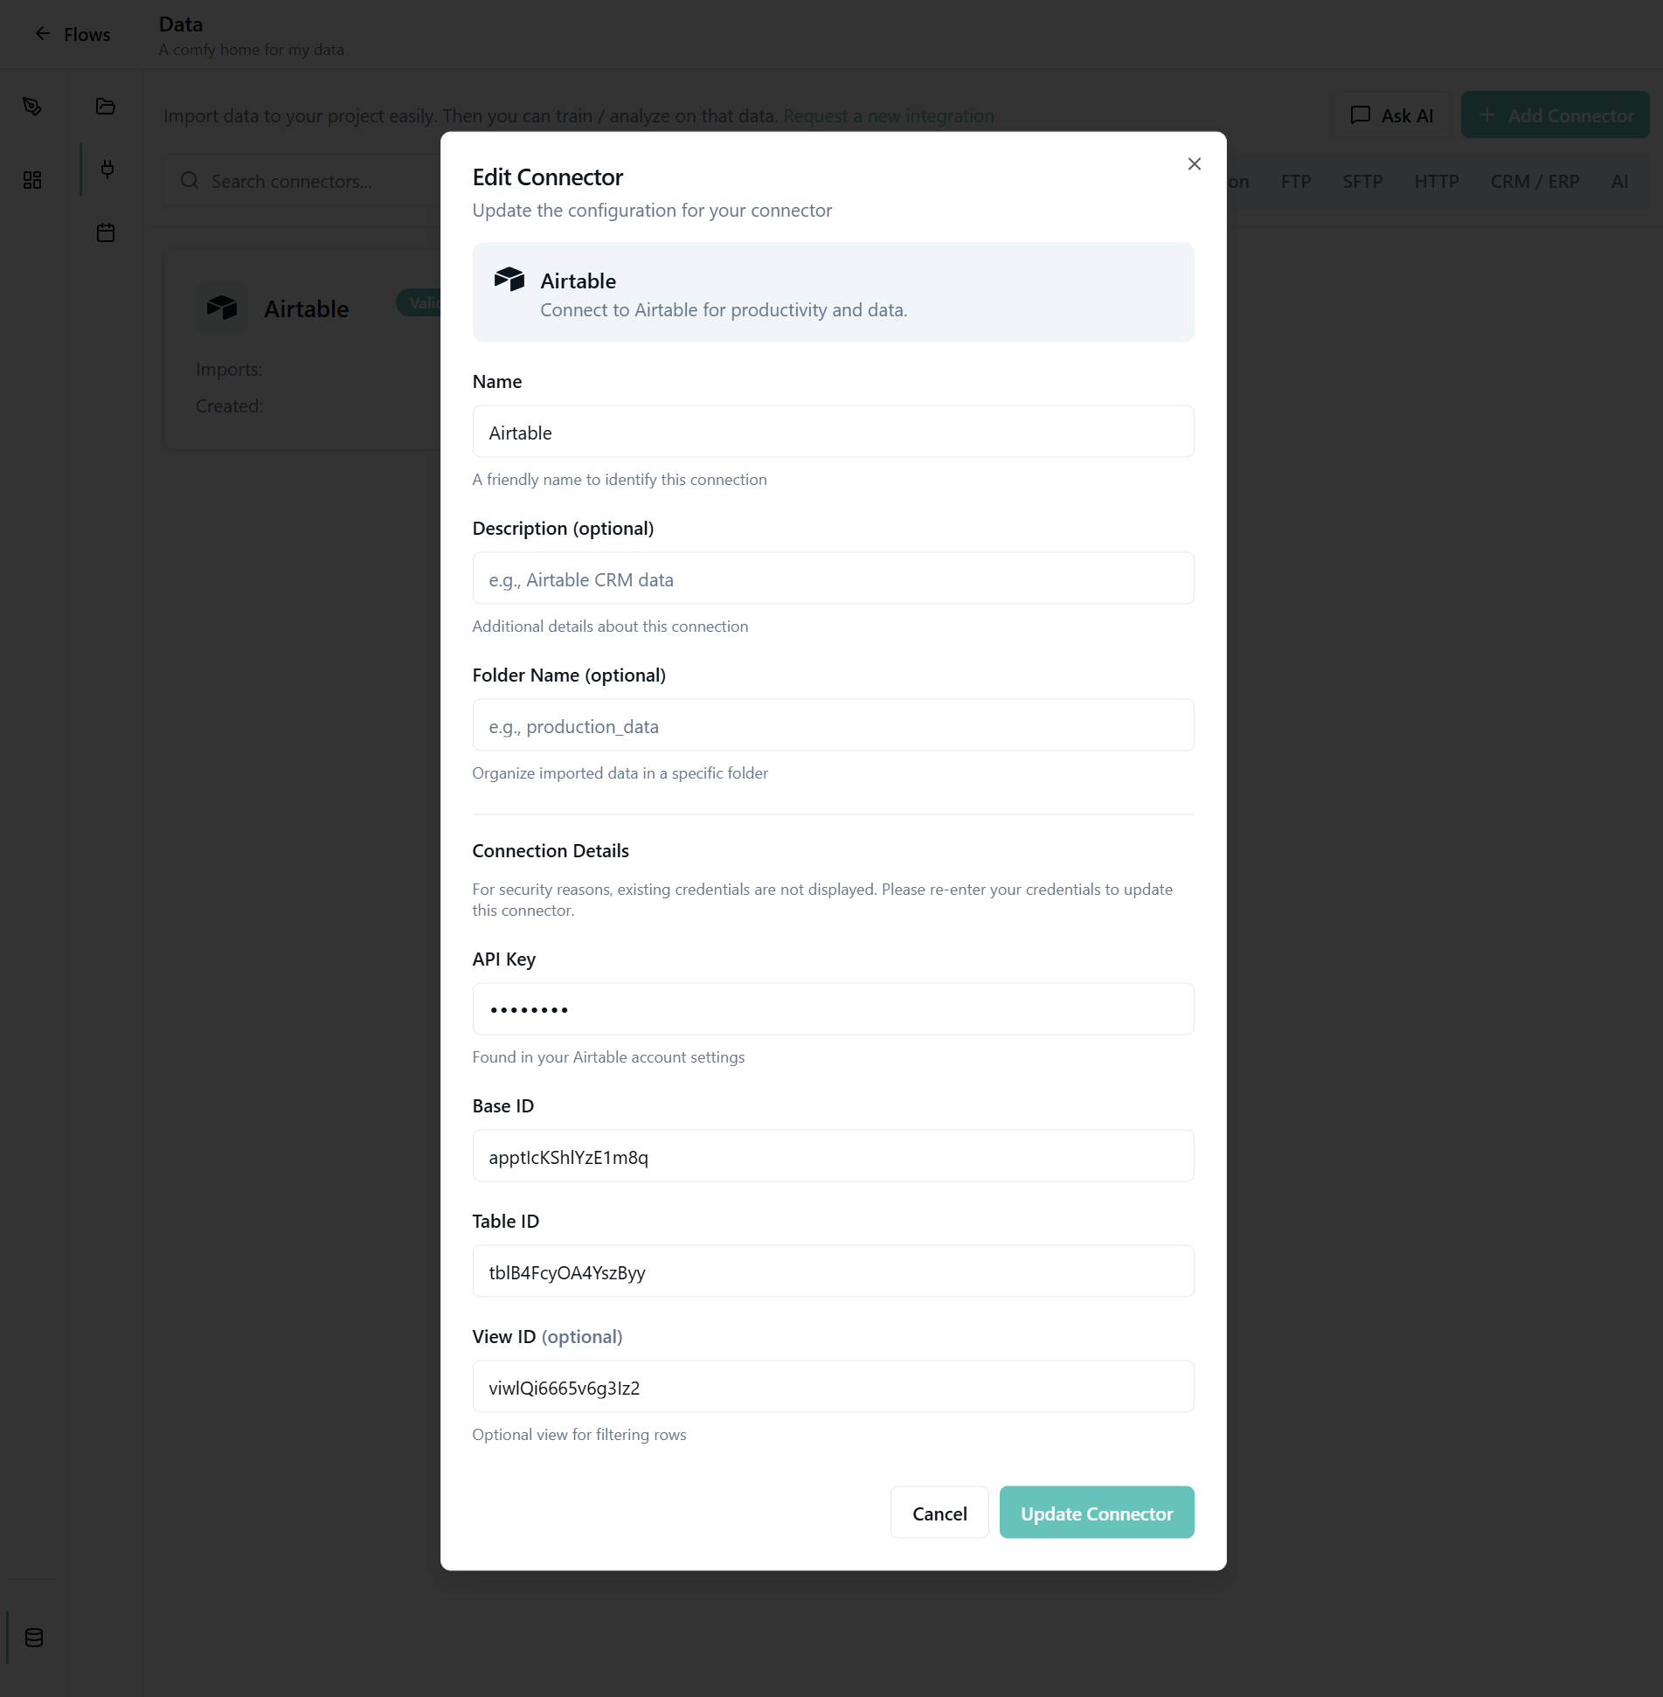The width and height of the screenshot is (1663, 1697).
Task: Click the Update Connector button
Action: pyautogui.click(x=1096, y=1513)
